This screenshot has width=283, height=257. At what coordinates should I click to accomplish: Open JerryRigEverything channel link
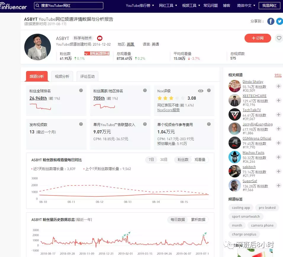[x=258, y=124]
